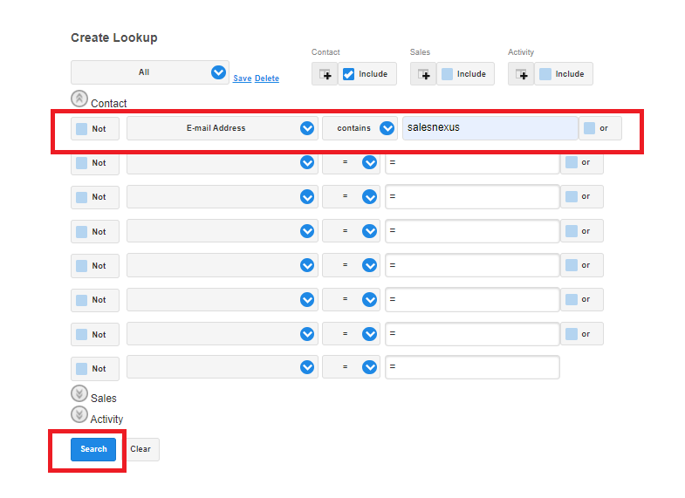The width and height of the screenshot is (685, 498).
Task: Uncheck the Contact Include checkbox
Action: tap(348, 74)
